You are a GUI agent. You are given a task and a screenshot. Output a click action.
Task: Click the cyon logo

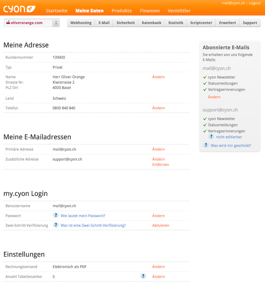[19, 9]
